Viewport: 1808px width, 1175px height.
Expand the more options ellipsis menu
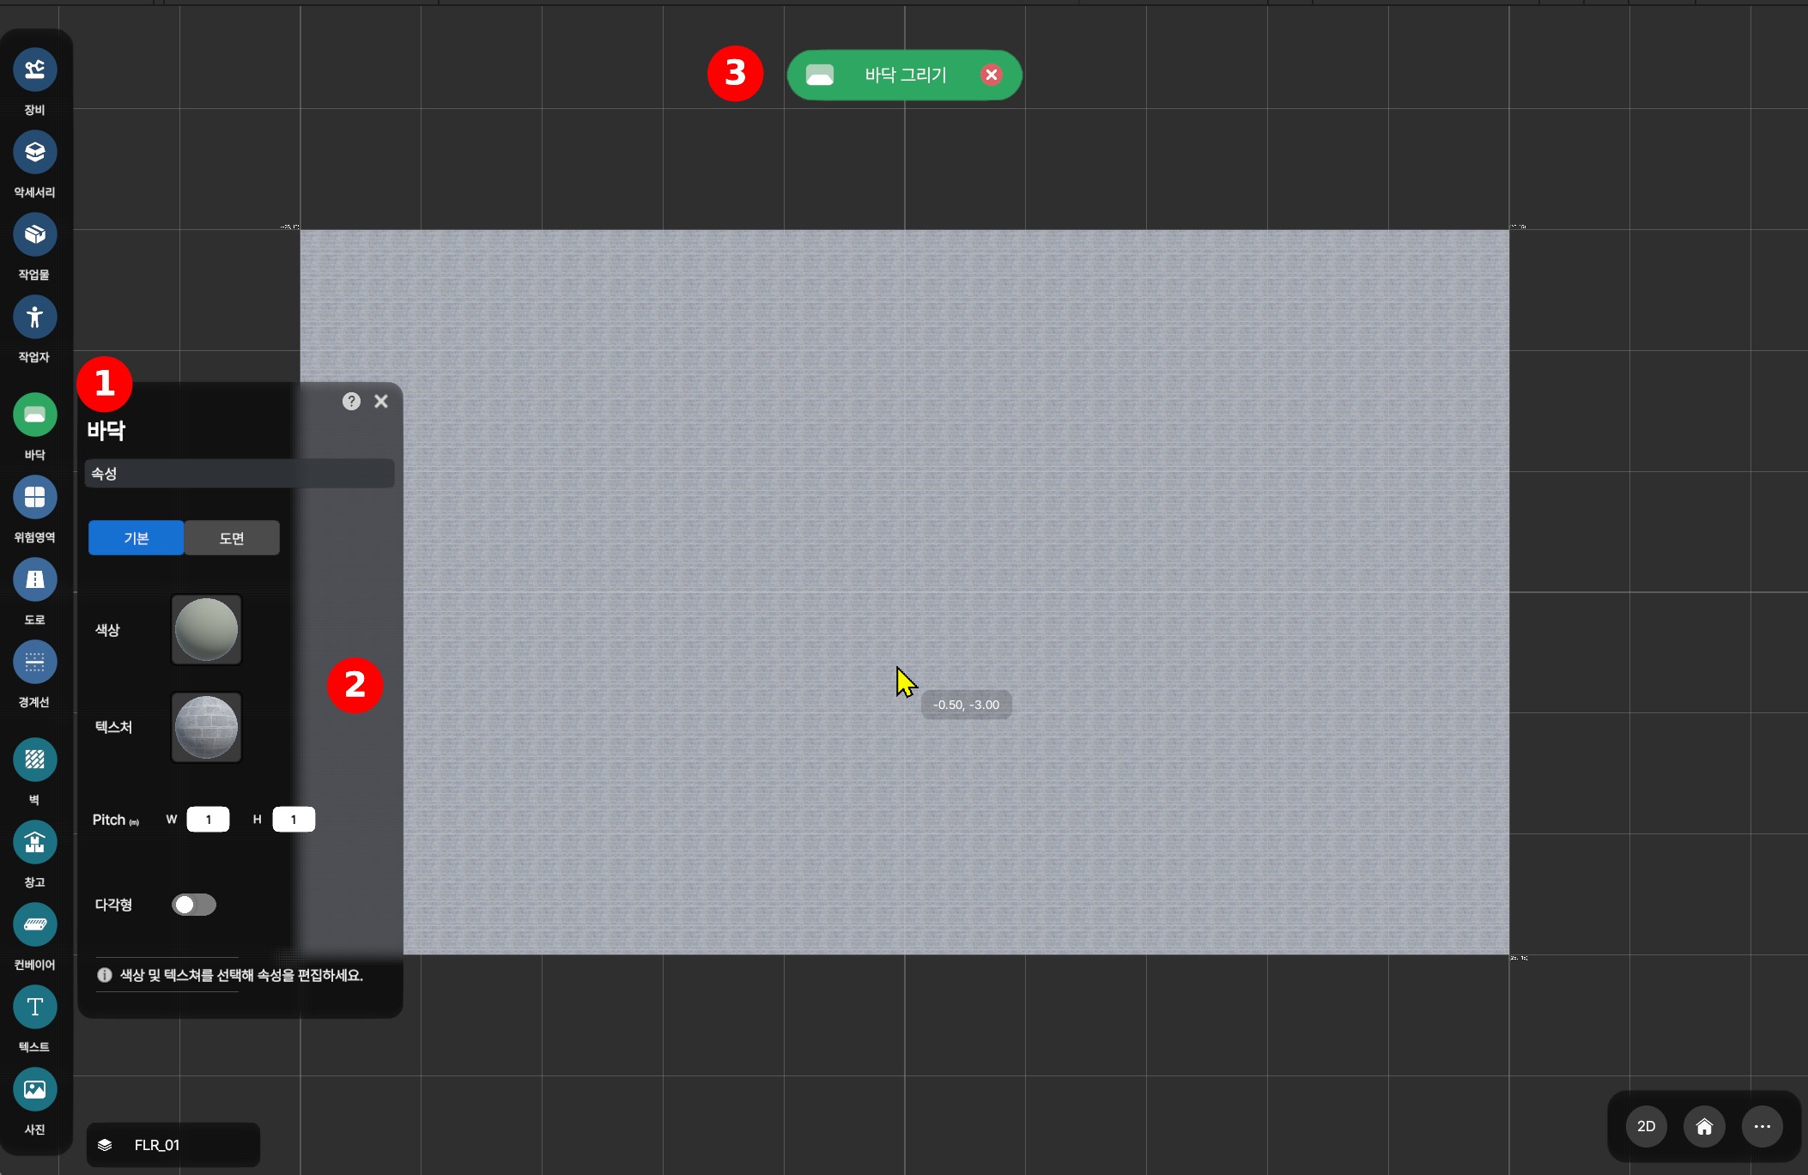click(x=1762, y=1126)
